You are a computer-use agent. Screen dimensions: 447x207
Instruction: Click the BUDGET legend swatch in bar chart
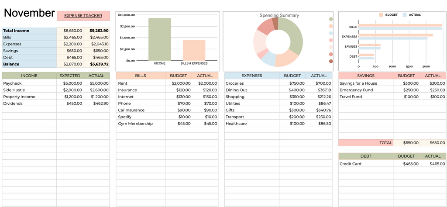(381, 15)
